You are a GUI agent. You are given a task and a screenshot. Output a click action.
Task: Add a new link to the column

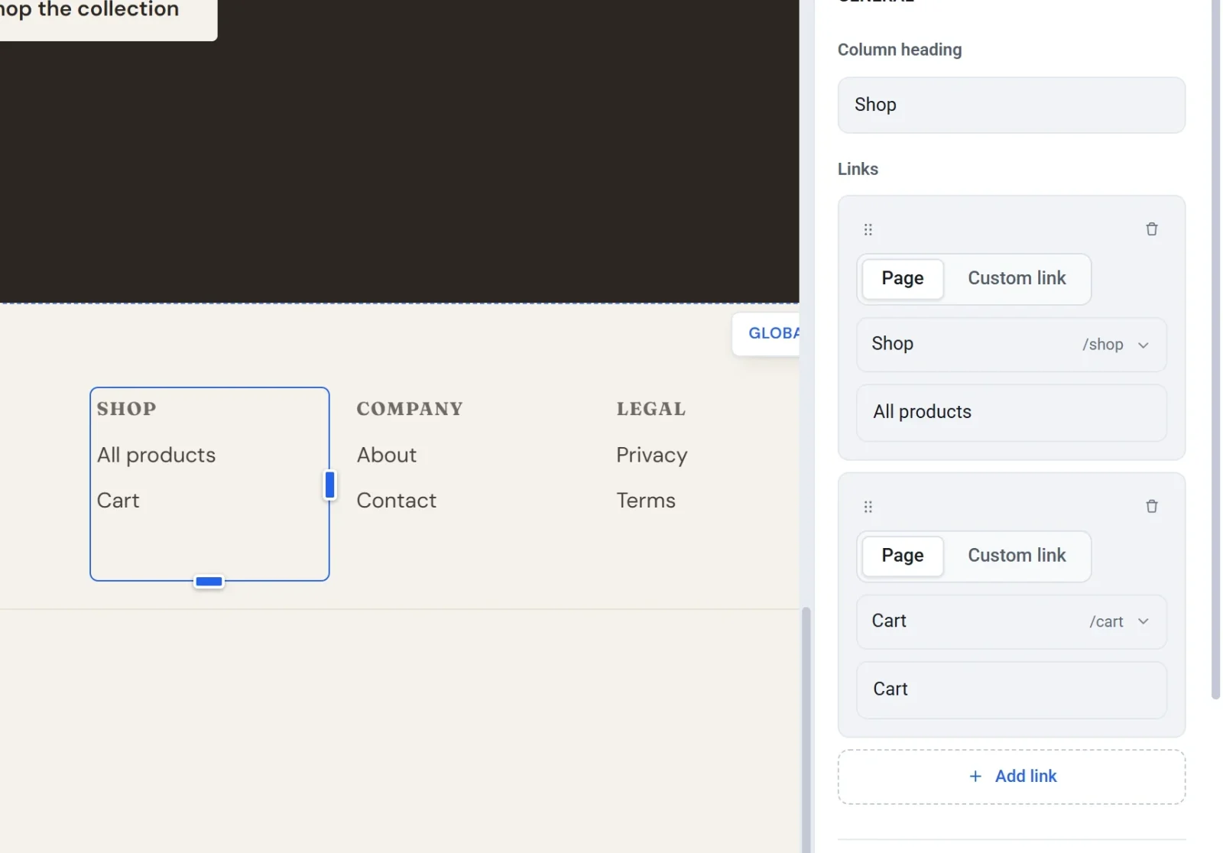pos(1011,777)
